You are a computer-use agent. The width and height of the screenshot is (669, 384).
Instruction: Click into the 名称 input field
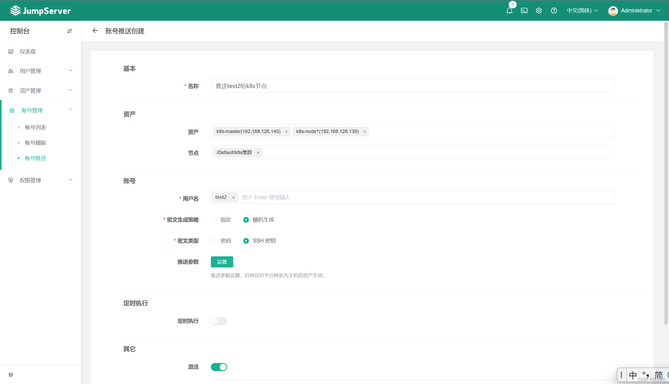click(412, 86)
